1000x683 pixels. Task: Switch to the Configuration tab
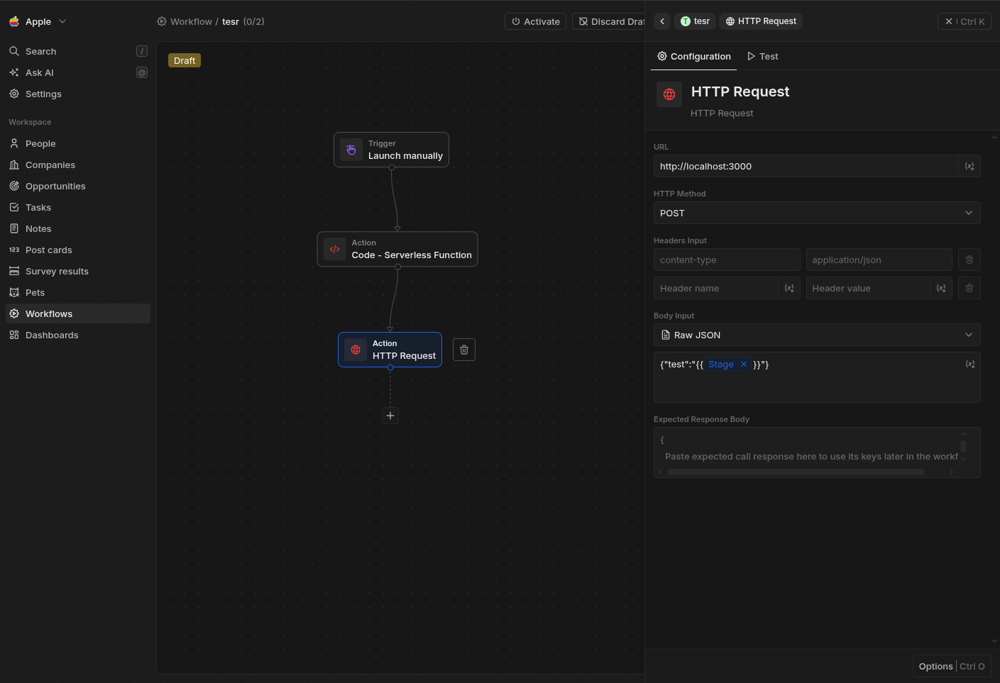(693, 56)
